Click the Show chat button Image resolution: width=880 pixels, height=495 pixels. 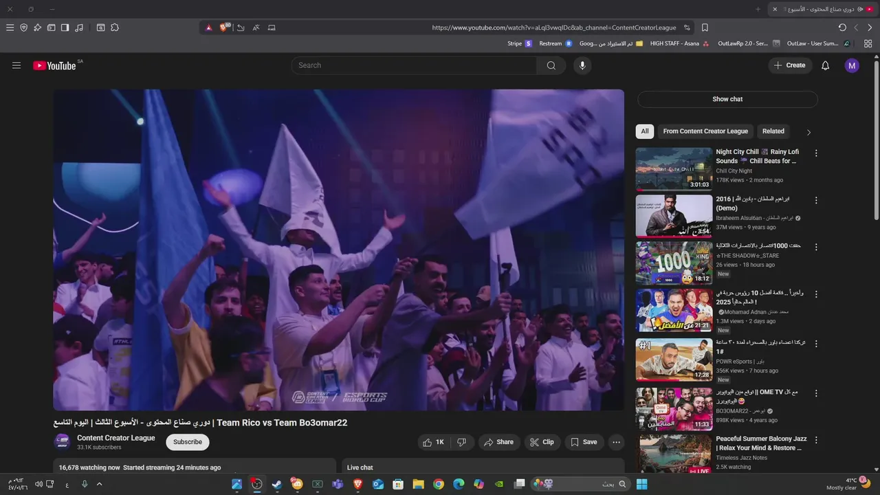(x=727, y=99)
